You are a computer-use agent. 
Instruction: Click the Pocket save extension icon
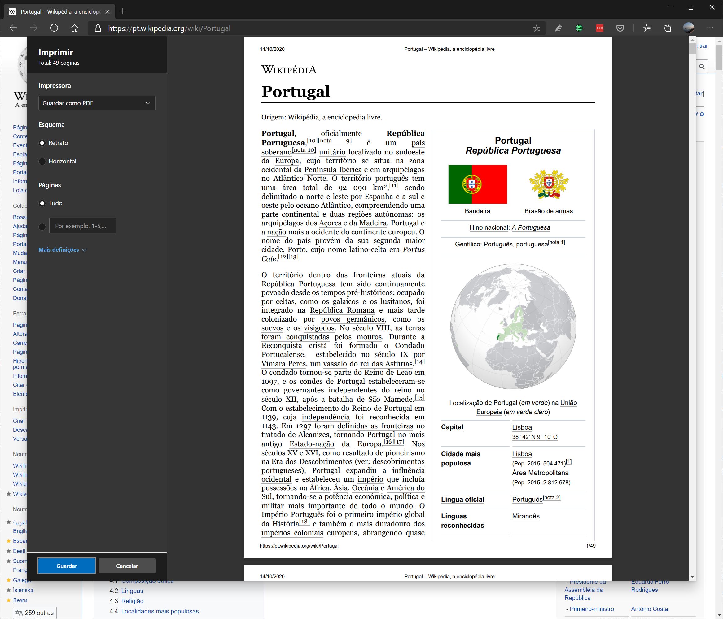point(620,28)
